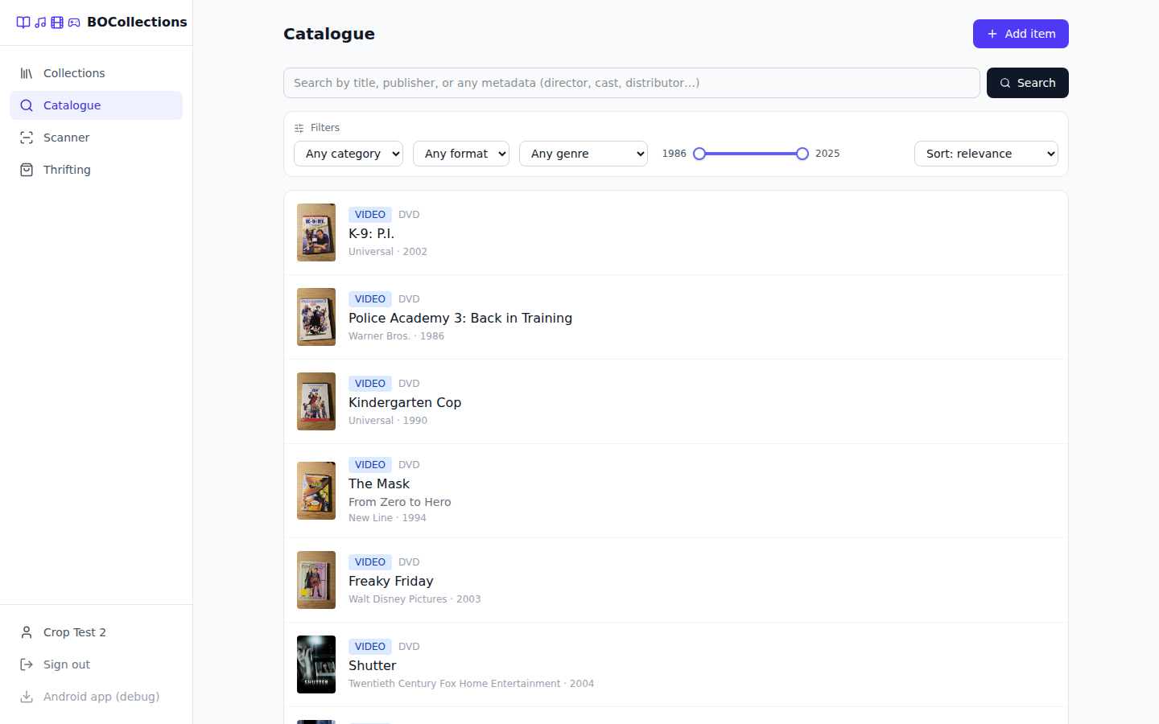1159x724 pixels.
Task: Click the plus icon in Add item
Action: point(992,34)
